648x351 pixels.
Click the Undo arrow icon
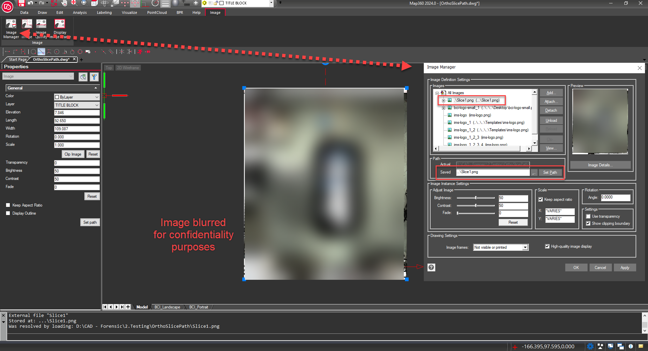30,3
